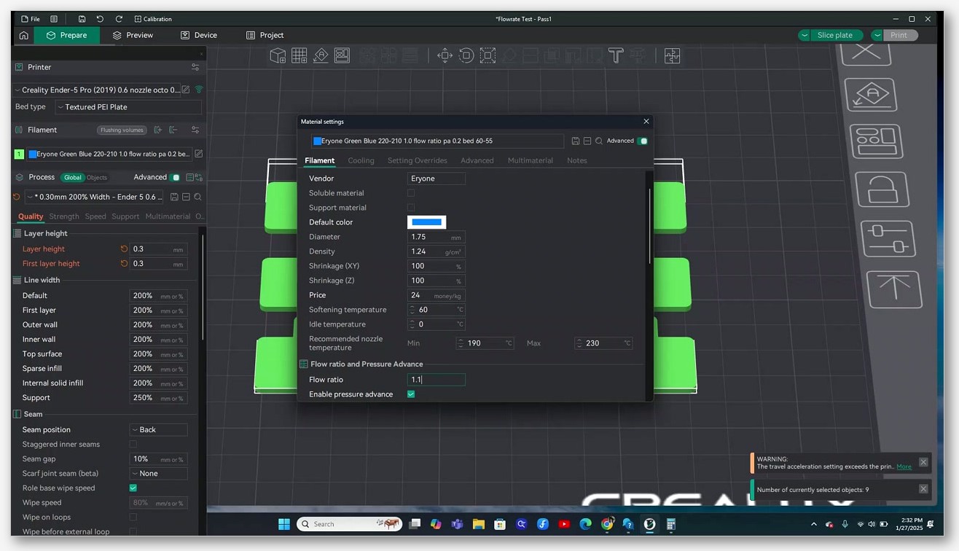Select the Auto orient toolbar icon
The height and width of the screenshot is (551, 959).
[321, 55]
